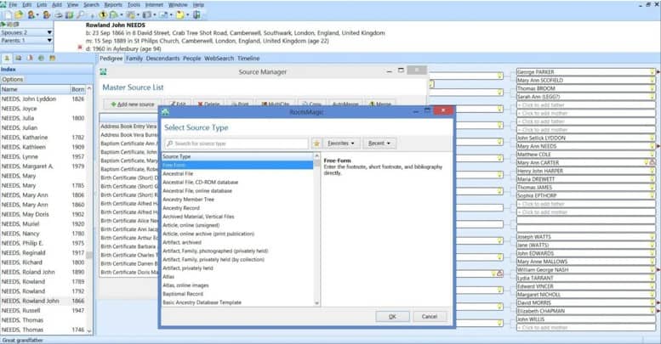Select Atlas, online images source type

(237, 285)
